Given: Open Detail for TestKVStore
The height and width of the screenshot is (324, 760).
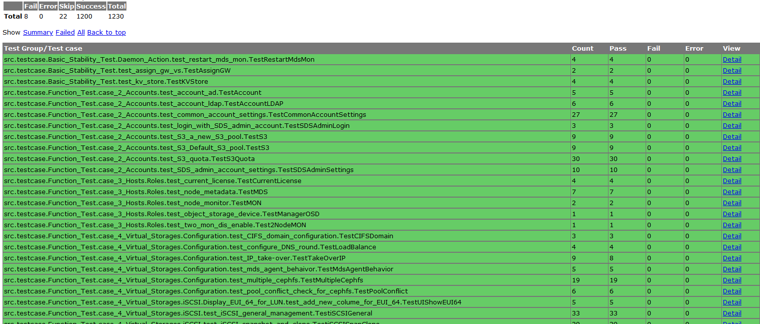Looking at the screenshot, I should pyautogui.click(x=731, y=81).
